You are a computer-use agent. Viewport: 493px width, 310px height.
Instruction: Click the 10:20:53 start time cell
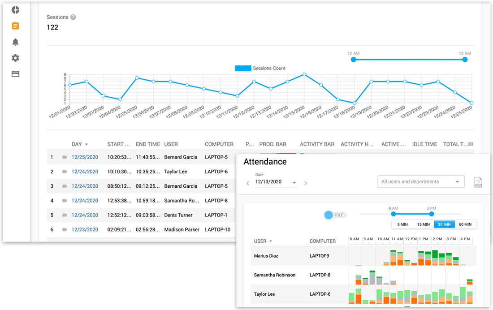pos(120,157)
